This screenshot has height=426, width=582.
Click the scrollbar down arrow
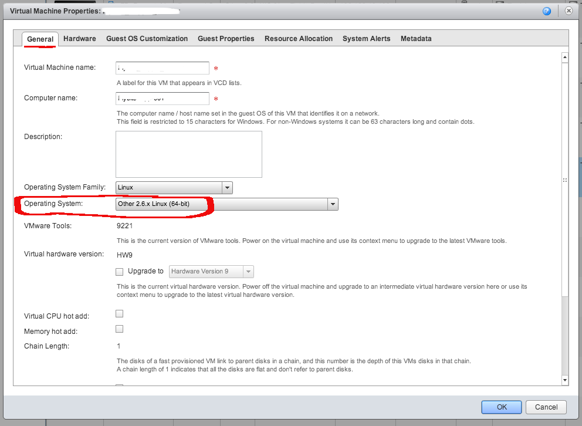pos(565,380)
